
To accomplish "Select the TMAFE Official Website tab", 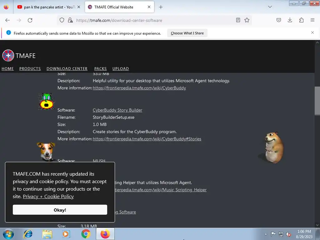I will click(119, 7).
